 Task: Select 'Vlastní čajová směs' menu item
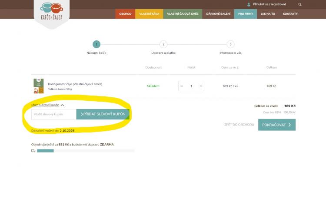pyautogui.click(x=183, y=14)
